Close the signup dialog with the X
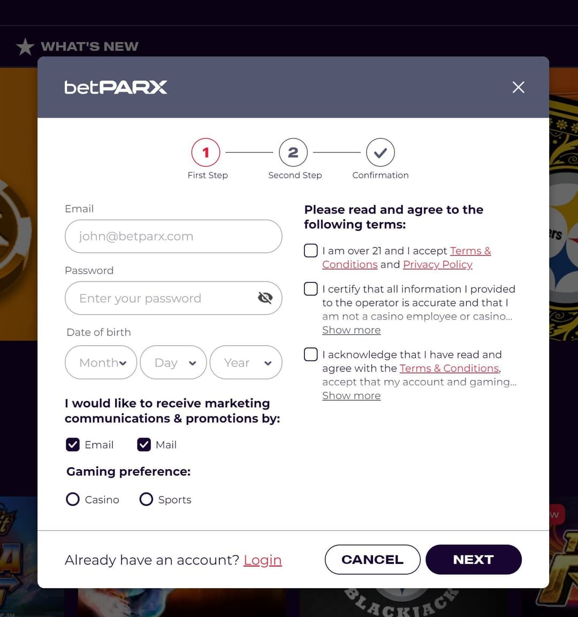578x617 pixels. coord(518,87)
